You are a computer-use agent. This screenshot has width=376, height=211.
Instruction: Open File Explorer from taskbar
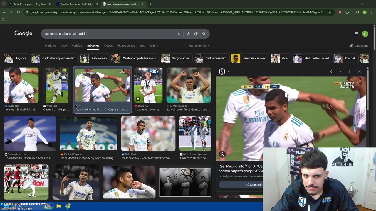click(x=59, y=206)
